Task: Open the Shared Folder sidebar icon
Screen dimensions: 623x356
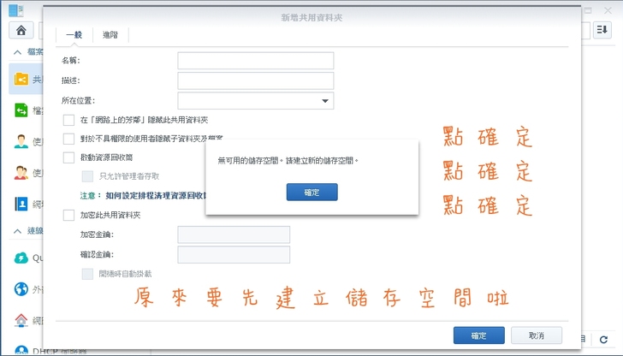Action: 21,79
